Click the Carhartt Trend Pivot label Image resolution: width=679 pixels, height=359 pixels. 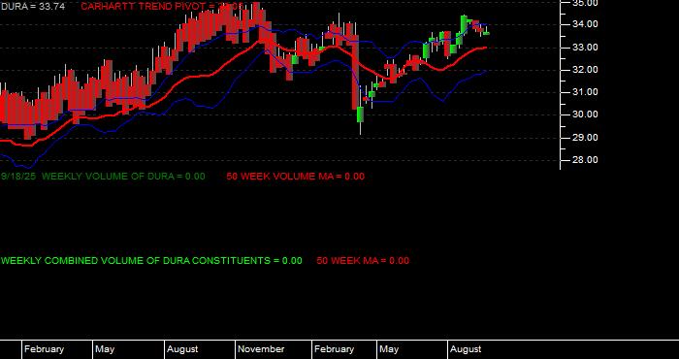tap(162, 7)
